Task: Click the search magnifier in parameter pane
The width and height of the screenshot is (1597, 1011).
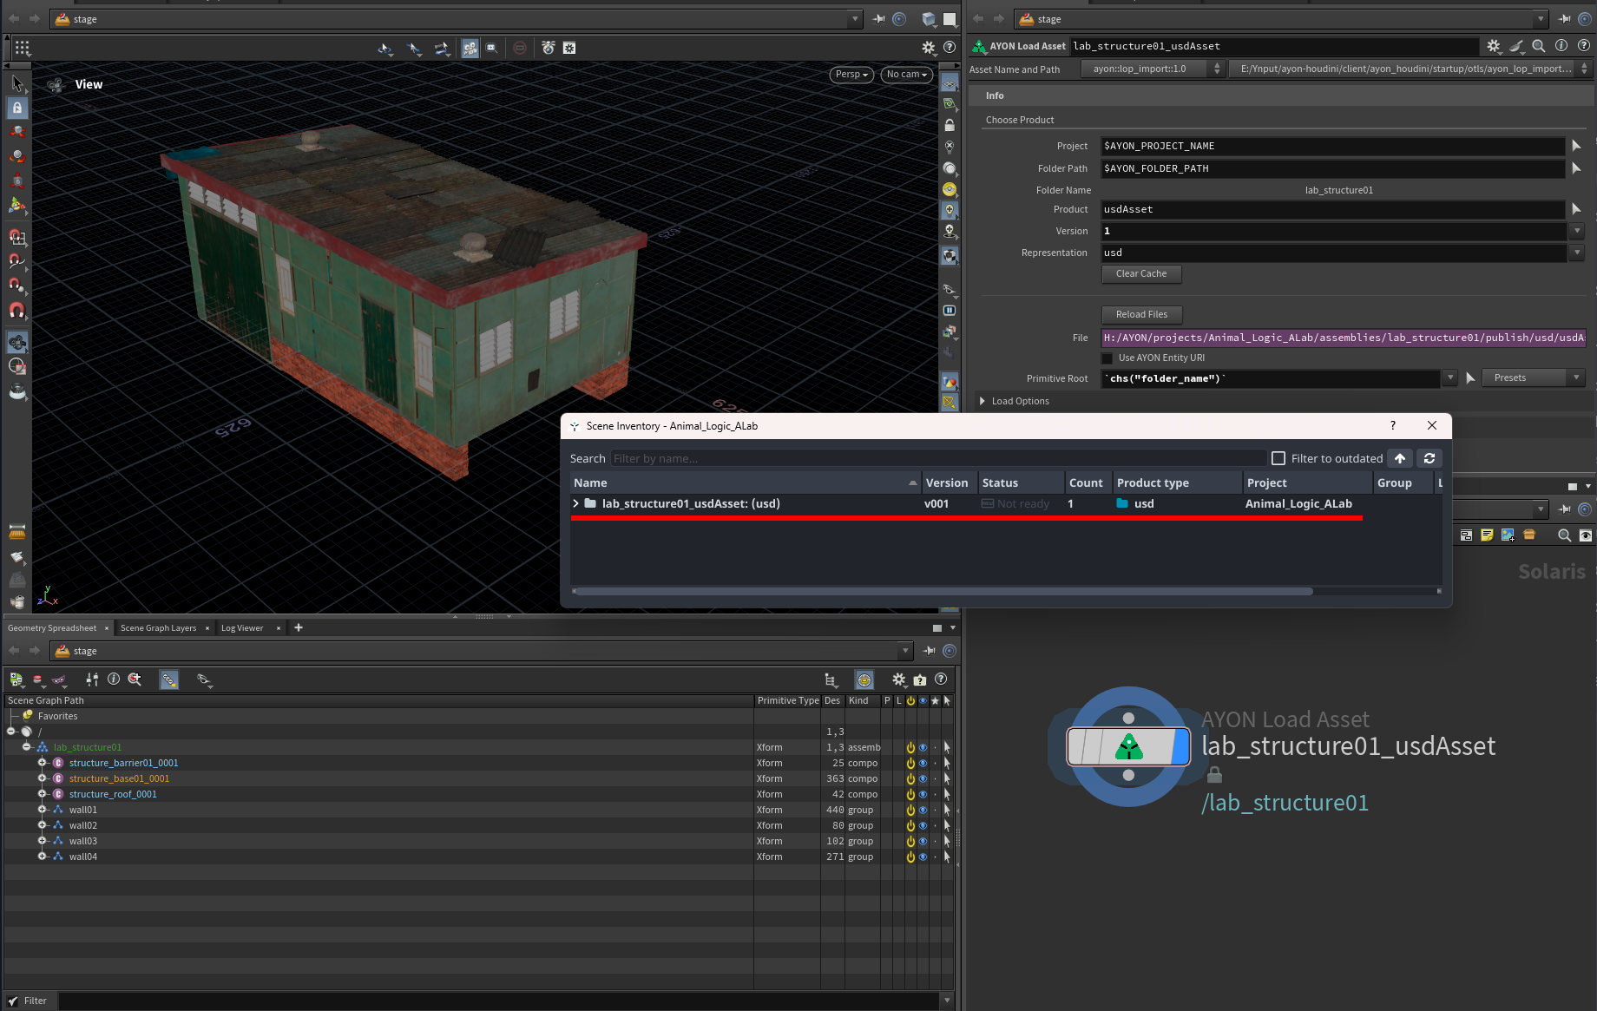Action: pos(1538,46)
